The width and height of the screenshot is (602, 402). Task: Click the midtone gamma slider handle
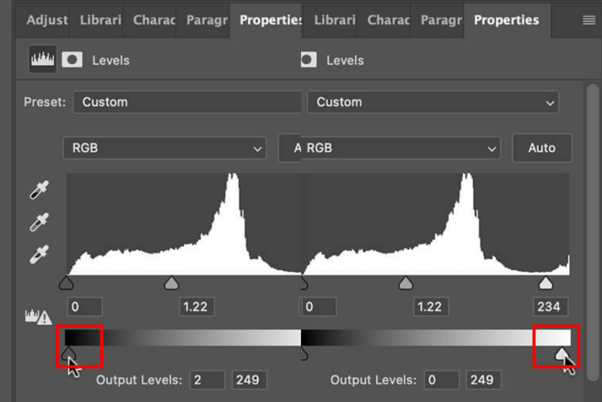[x=171, y=283]
